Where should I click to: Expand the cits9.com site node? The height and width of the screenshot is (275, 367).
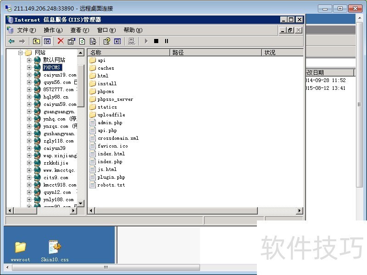point(29,177)
